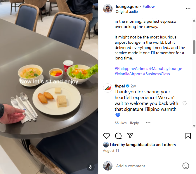This screenshot has height=174, width=196.
Task: Share post using the paper plane icon
Action: [x=130, y=136]
